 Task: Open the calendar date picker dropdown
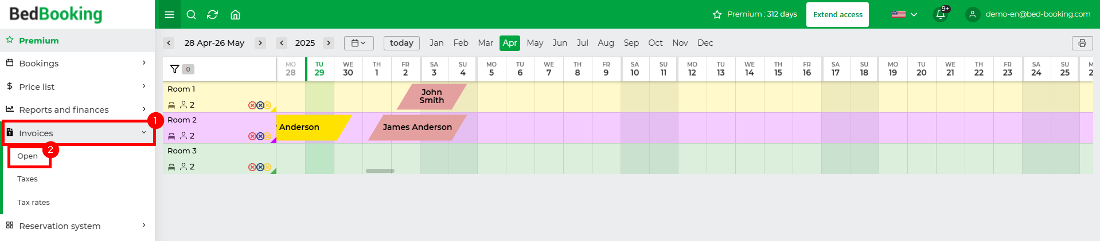(x=359, y=43)
